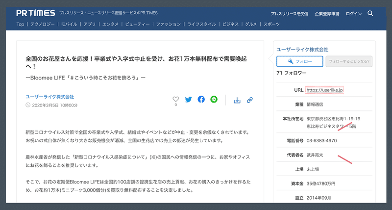Download the press release
The height and width of the screenshot is (210, 392).
237,100
